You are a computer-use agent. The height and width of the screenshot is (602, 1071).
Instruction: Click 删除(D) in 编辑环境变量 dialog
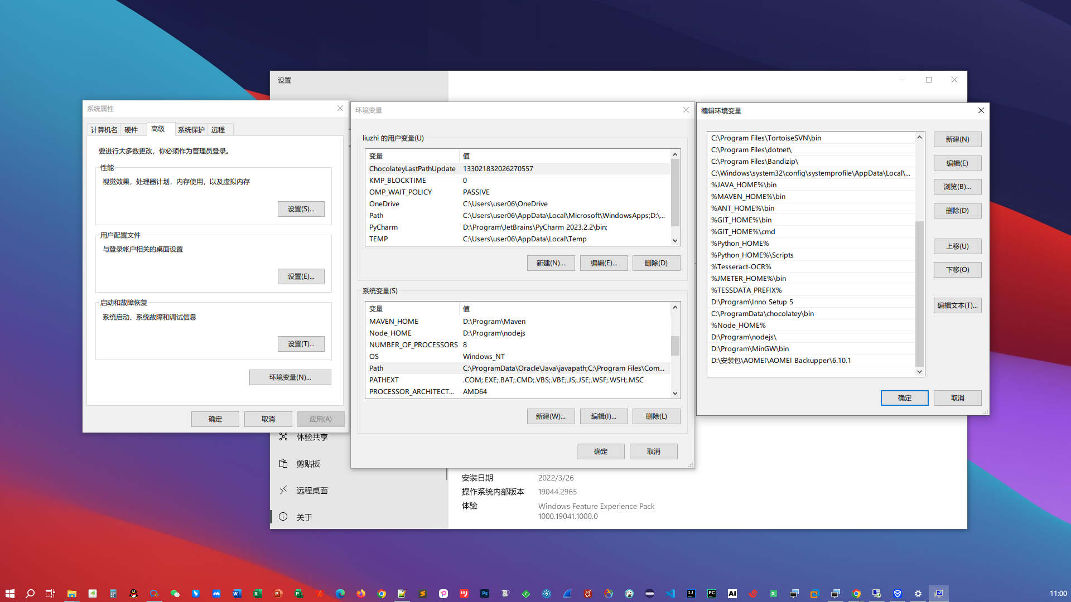pos(957,211)
